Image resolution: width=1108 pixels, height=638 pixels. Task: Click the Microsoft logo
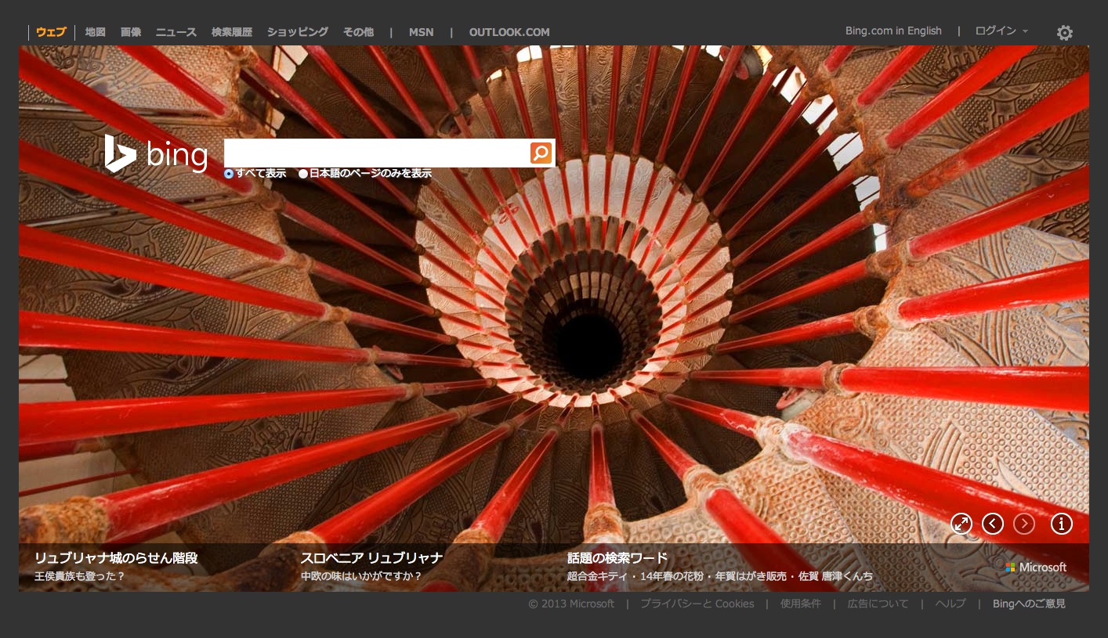[1036, 567]
